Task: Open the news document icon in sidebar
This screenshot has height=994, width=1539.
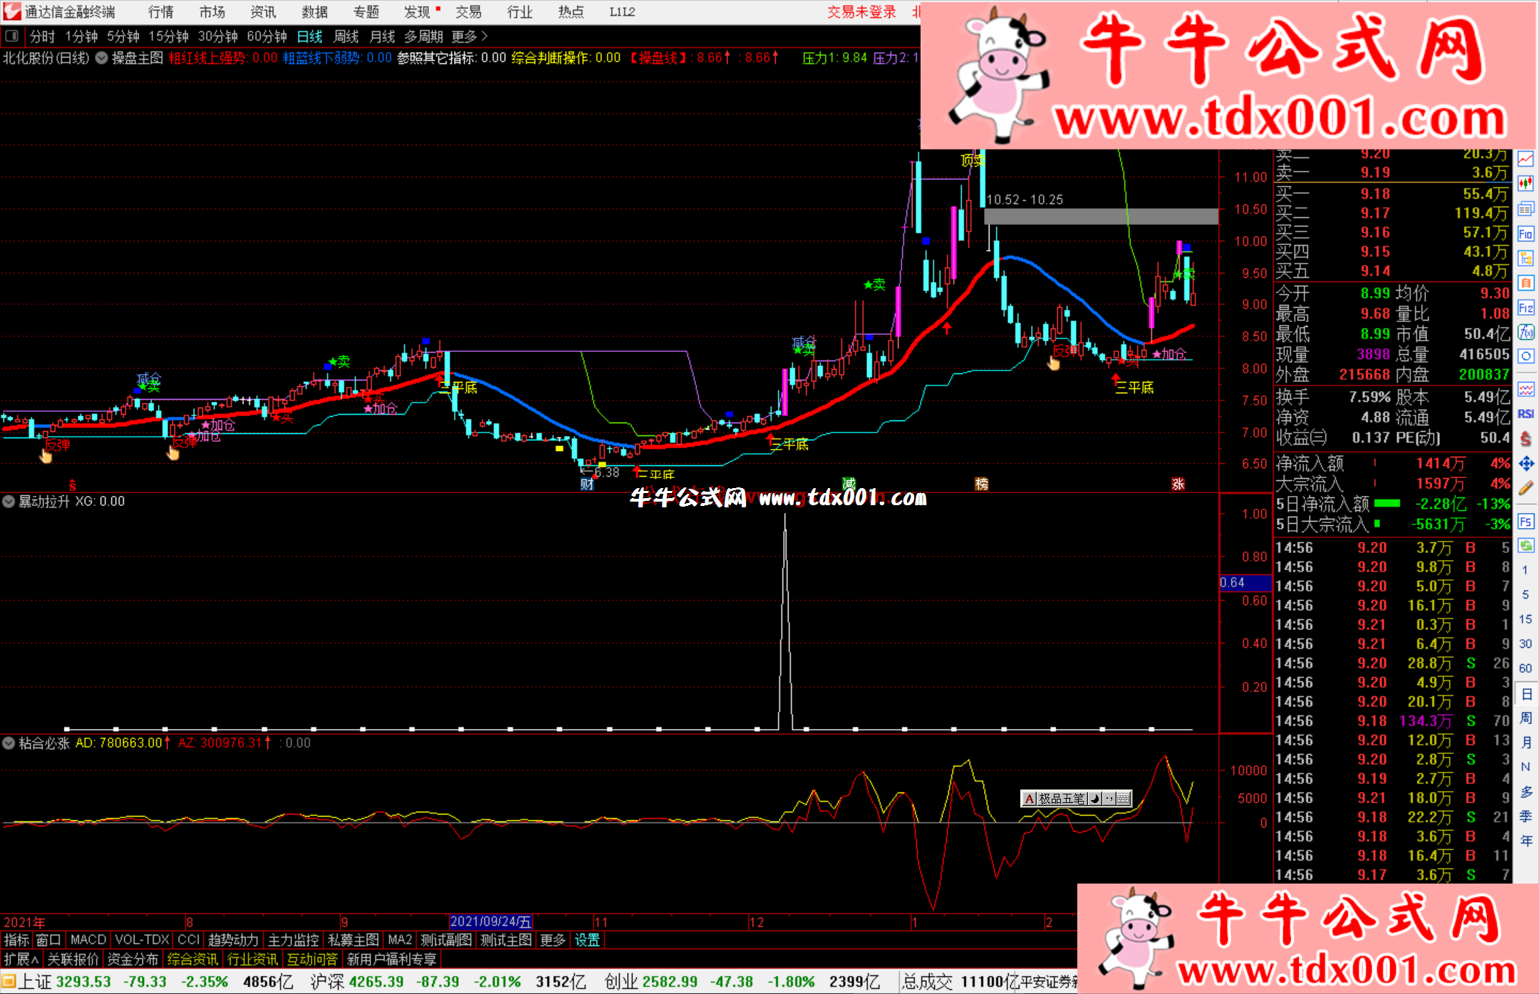Action: click(x=1525, y=209)
